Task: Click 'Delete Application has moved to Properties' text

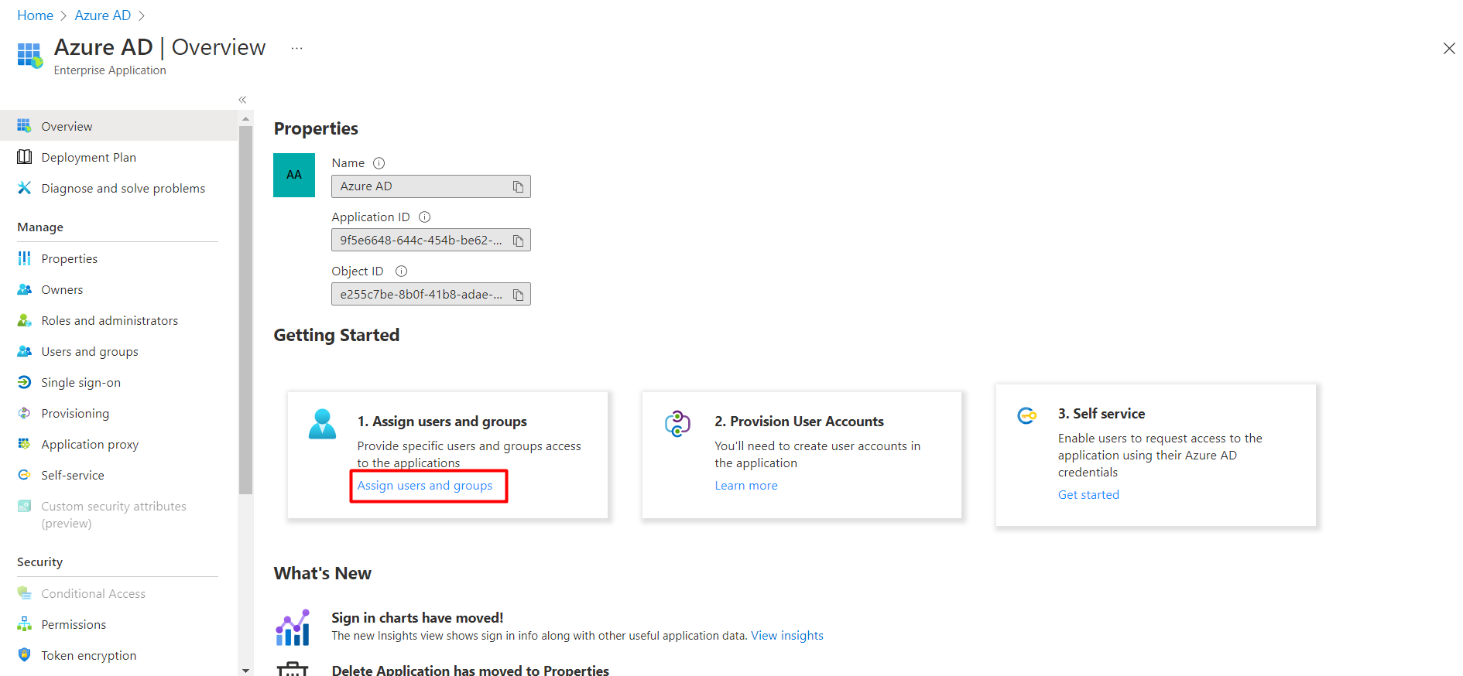Action: 470,671
